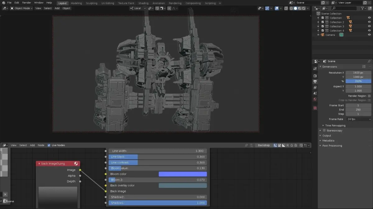Open the Render menu in top bar
This screenshot has width=373, height=209.
[x=26, y=3]
